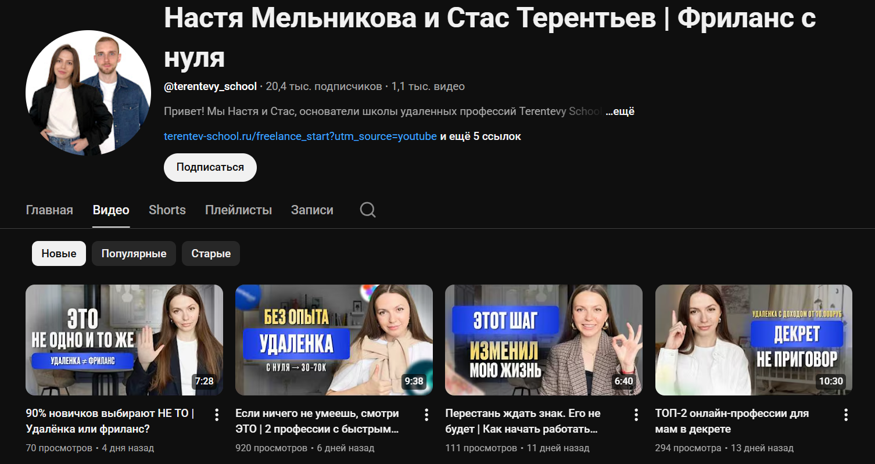Switch to the 'Популярные' filter
Screen dimensions: 875x464
point(134,253)
